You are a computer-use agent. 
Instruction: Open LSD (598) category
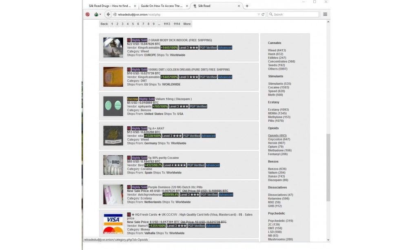pyautogui.click(x=275, y=232)
